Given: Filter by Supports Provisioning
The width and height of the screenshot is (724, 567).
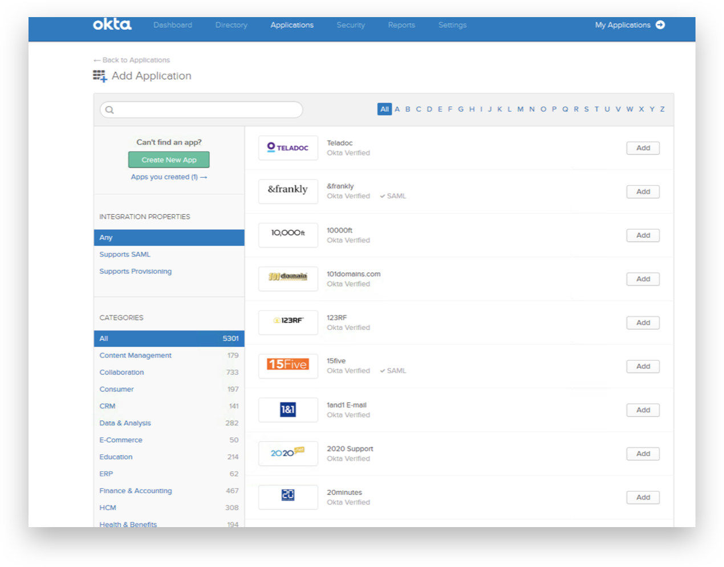Looking at the screenshot, I should (136, 271).
